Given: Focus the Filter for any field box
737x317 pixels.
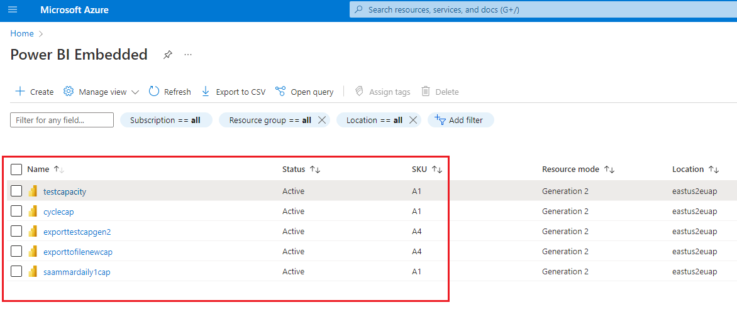Looking at the screenshot, I should [62, 120].
